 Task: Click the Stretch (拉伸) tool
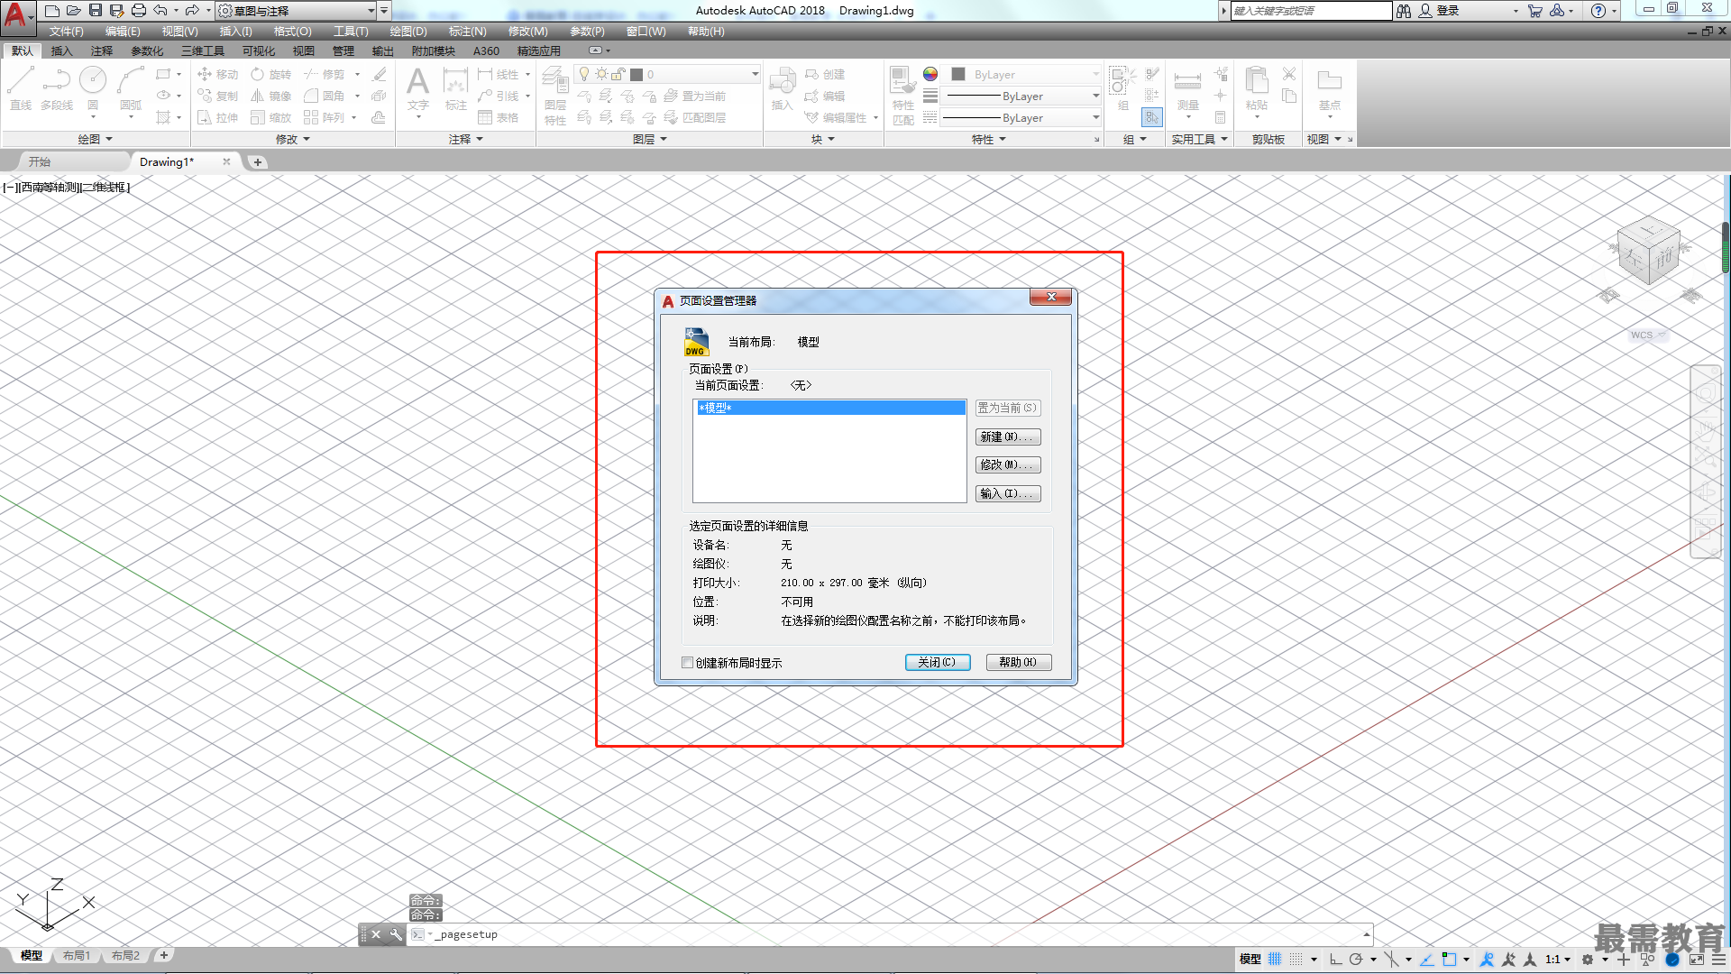pos(217,117)
